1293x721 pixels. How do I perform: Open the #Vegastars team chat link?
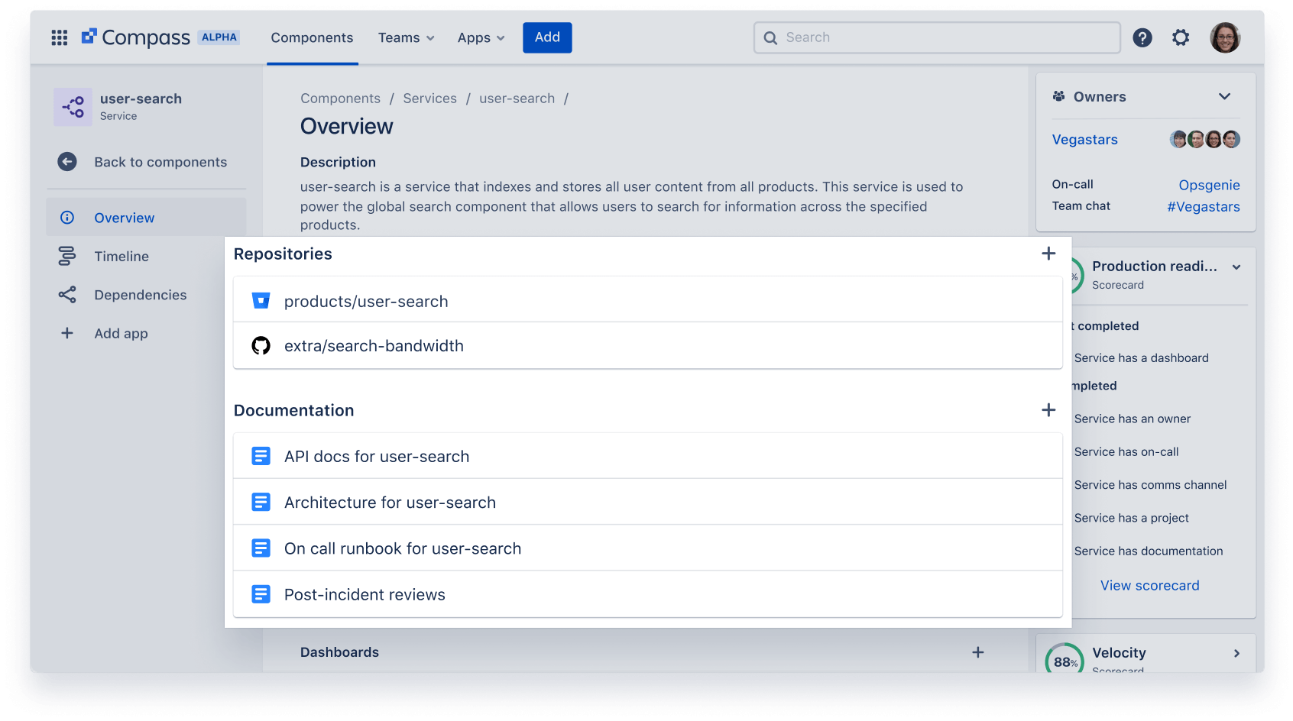1204,206
